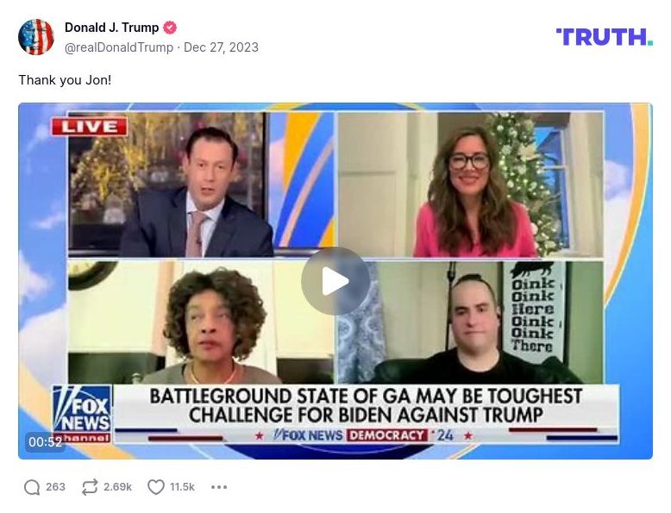Click the verified badge checkmark
Viewport: 671px width, 513px height.
170,28
